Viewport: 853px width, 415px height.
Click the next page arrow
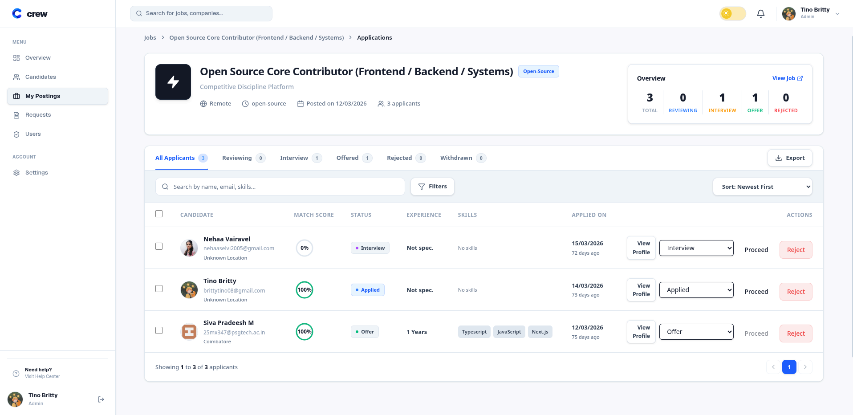(x=805, y=367)
